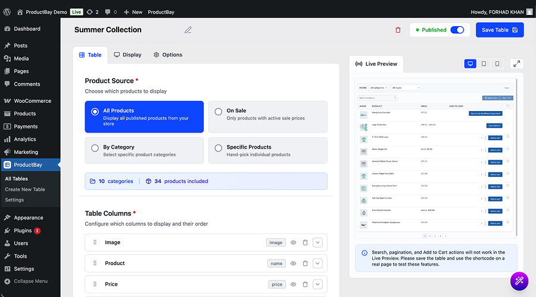Hide the Product column with eye icon
The height and width of the screenshot is (297, 536).
coord(293,263)
